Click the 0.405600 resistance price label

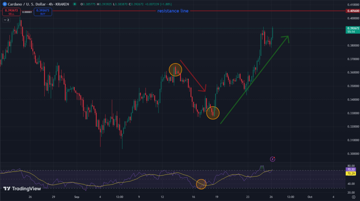pyautogui.click(x=353, y=11)
